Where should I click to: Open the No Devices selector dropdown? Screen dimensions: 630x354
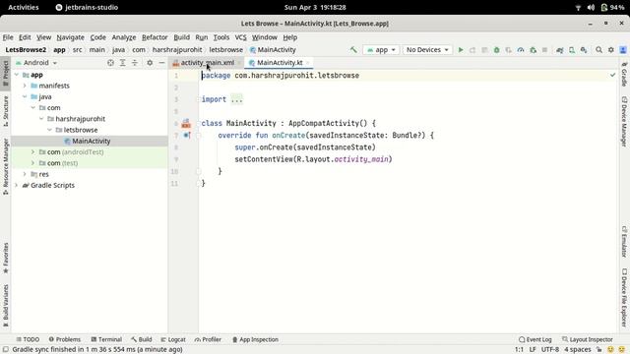(427, 50)
